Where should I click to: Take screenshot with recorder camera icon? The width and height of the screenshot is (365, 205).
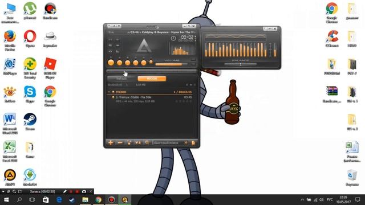pyautogui.click(x=84, y=191)
